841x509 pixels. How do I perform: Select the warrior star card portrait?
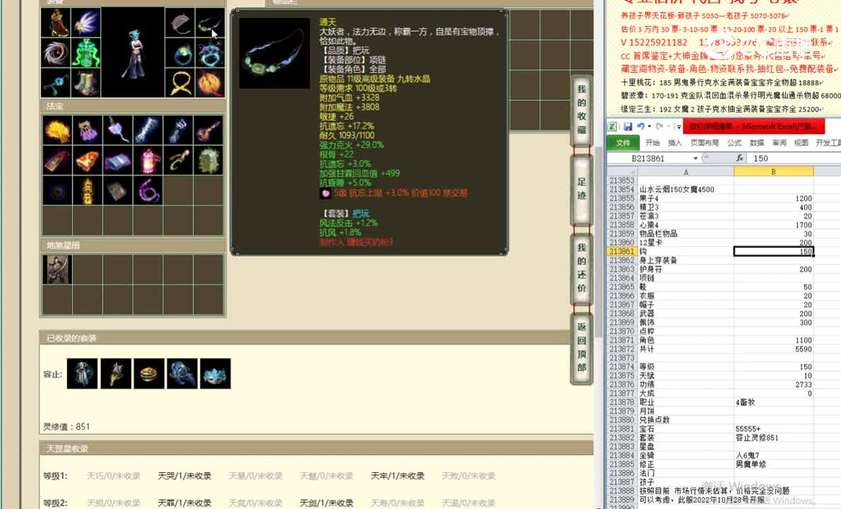(57, 269)
